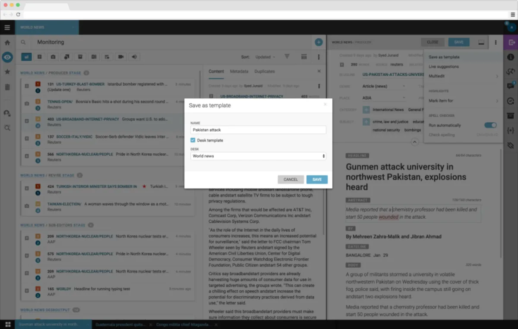Open the Genre dropdown showing Article (news)
Screen dimensions: 518x329
pos(383,86)
